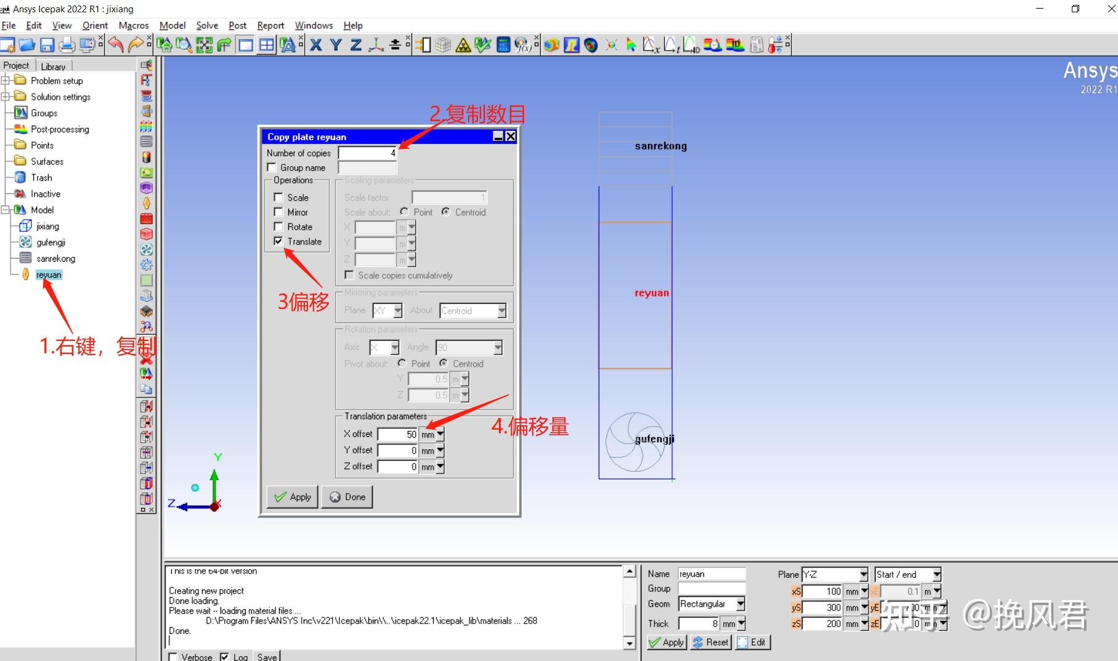
Task: Orient view along Y axis
Action: tap(336, 44)
